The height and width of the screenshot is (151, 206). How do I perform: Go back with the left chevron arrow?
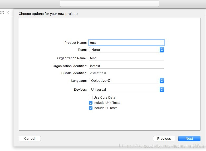[8, 12]
